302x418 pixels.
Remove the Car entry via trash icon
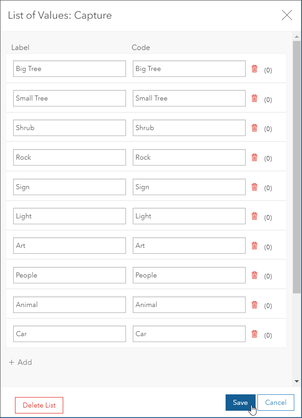click(x=255, y=334)
